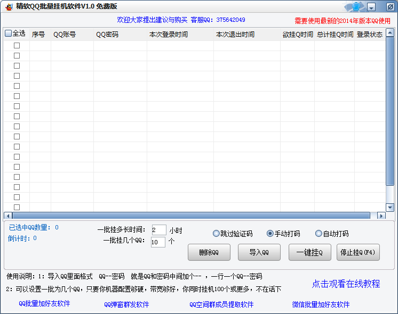The width and height of the screenshot is (398, 314).
Task: Tick the 全选 select-all checkbox
Action: pyautogui.click(x=9, y=33)
